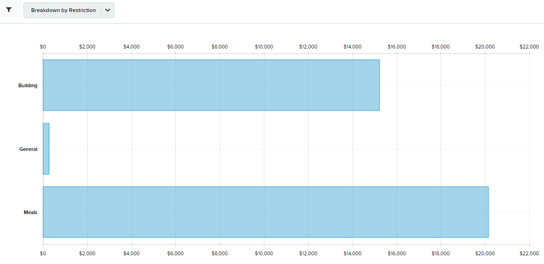Click the $2,000 label on the top axis
Image resolution: width=544 pixels, height=264 pixels.
(x=87, y=47)
